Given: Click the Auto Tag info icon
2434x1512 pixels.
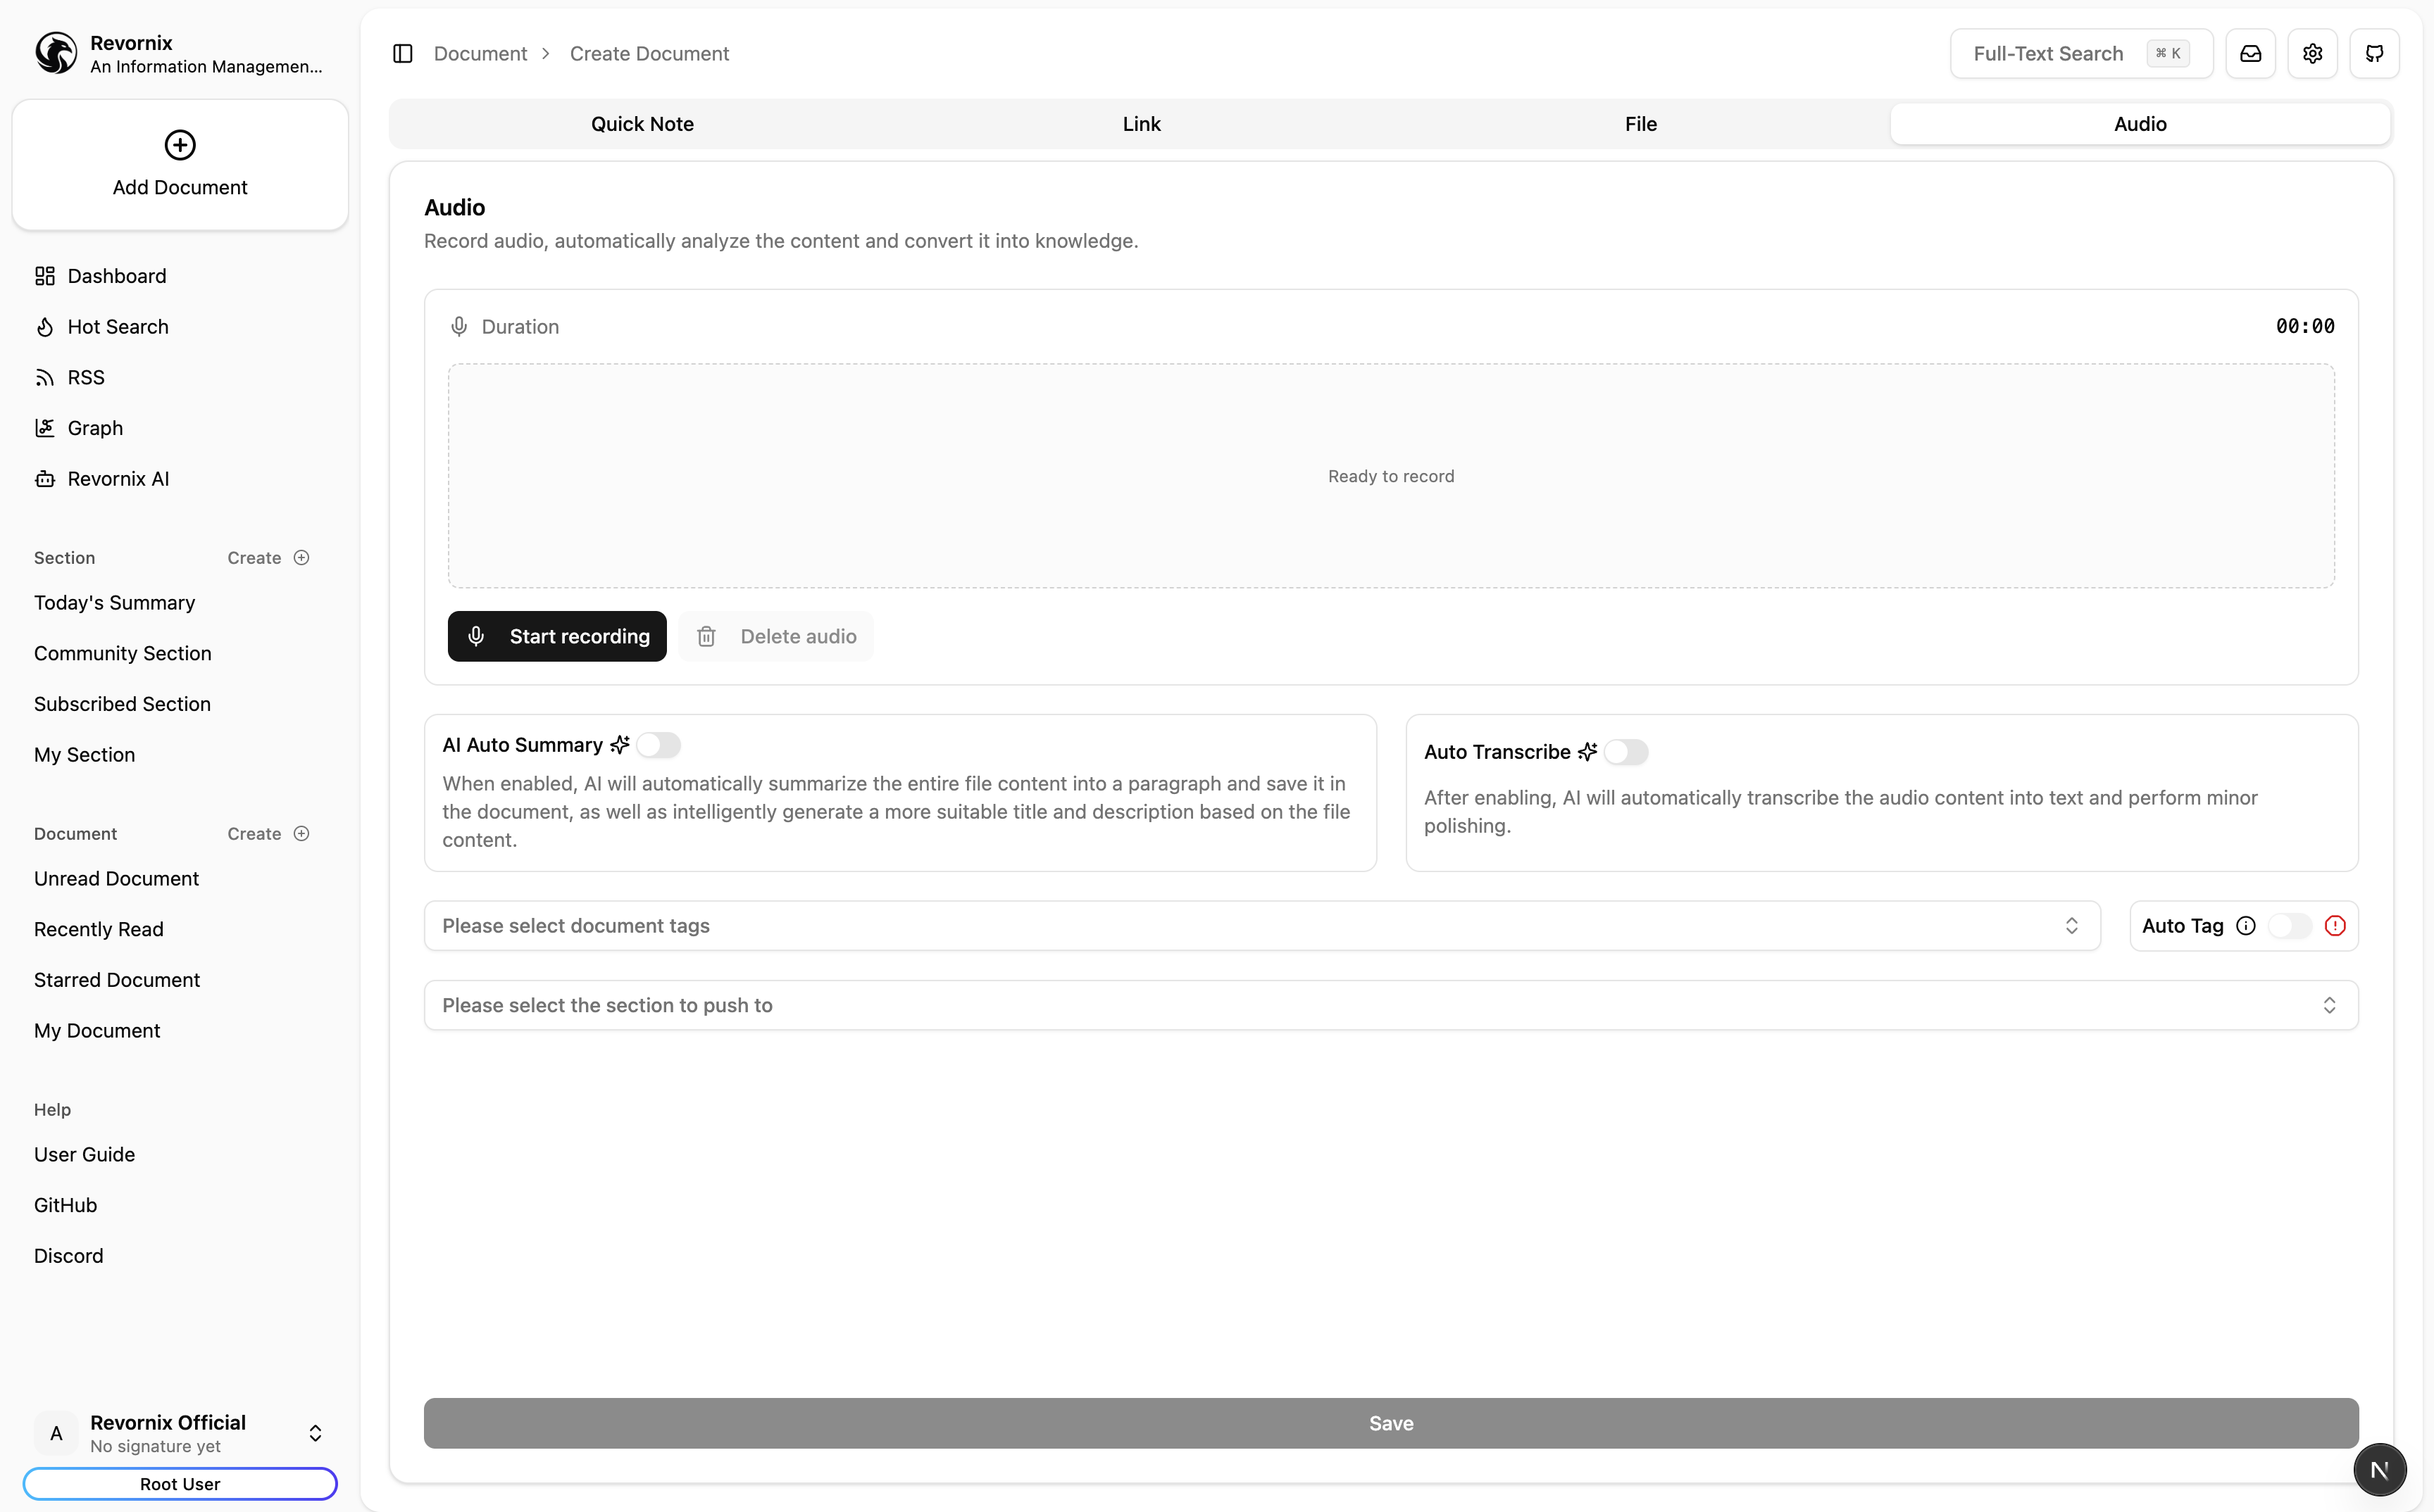Looking at the screenshot, I should pyautogui.click(x=2246, y=926).
